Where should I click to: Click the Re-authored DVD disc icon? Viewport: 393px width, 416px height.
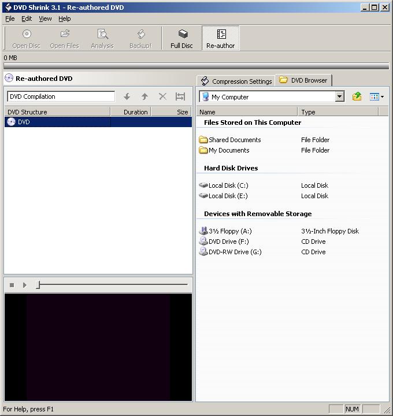pos(9,78)
